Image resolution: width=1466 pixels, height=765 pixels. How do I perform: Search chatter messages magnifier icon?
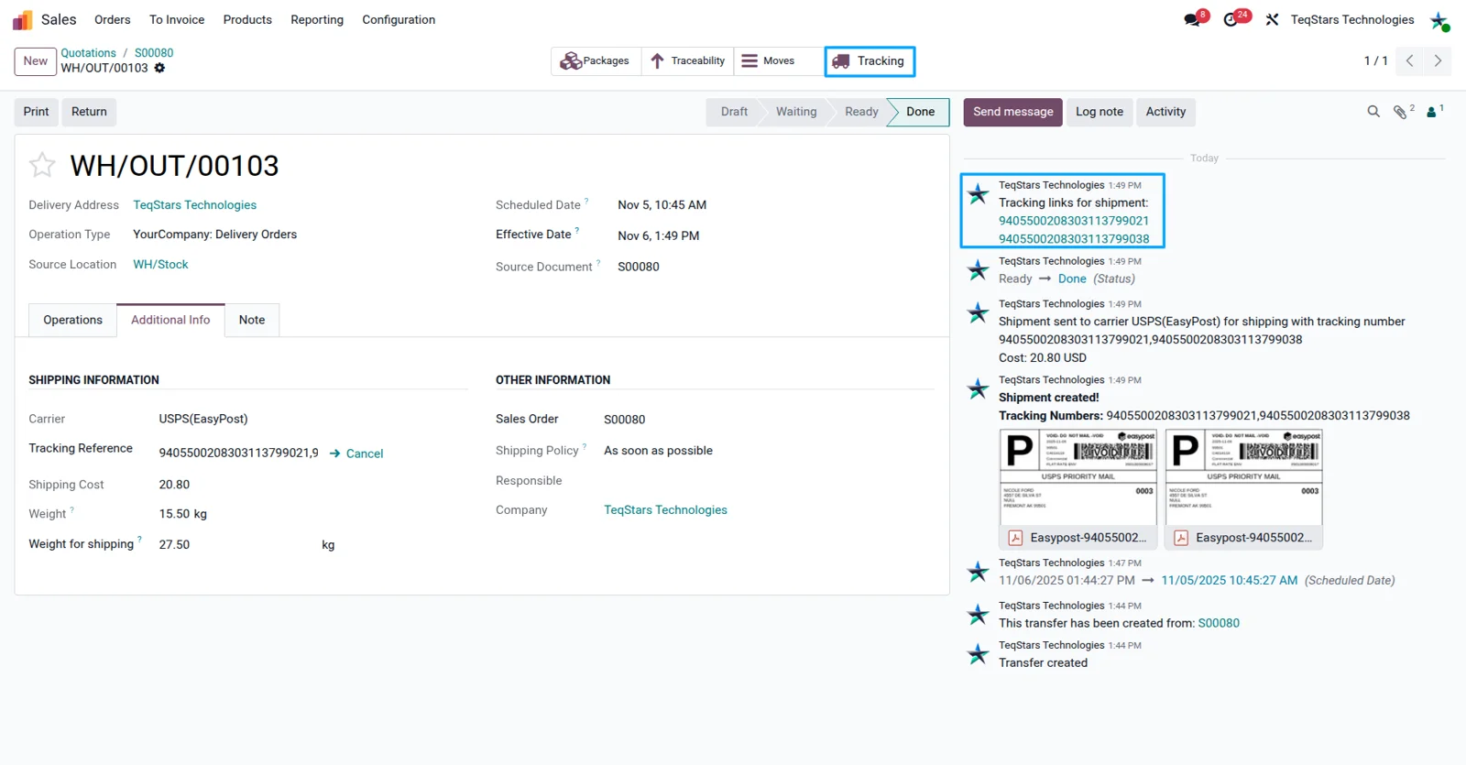coord(1373,112)
